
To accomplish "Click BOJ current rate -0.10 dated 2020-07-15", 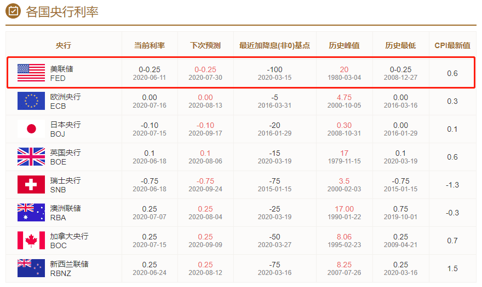I will pyautogui.click(x=150, y=129).
